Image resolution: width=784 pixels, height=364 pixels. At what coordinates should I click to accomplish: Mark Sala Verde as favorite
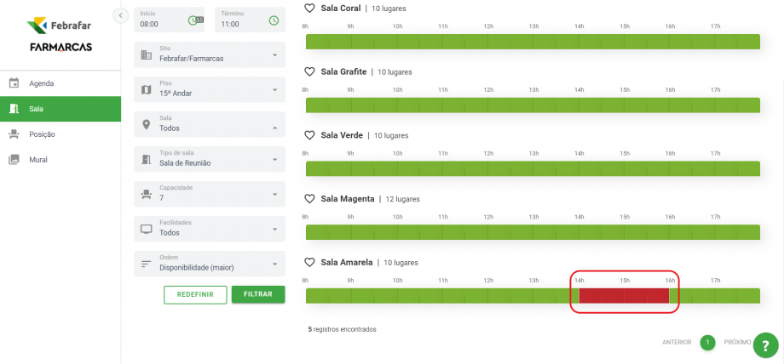click(x=310, y=135)
